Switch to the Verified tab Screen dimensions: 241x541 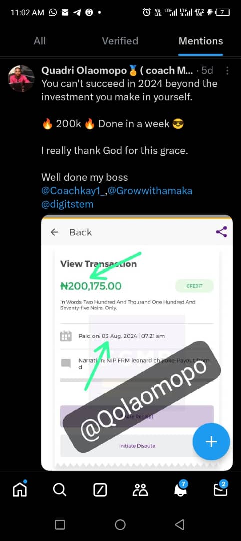(x=120, y=41)
